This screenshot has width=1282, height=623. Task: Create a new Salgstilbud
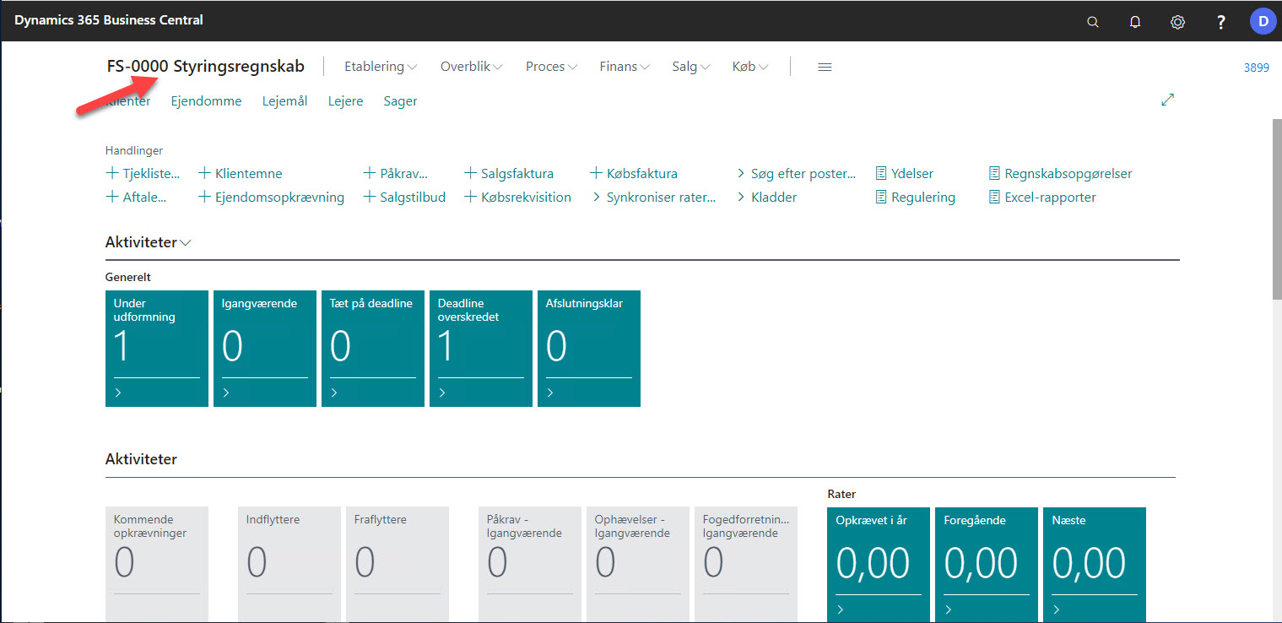pos(404,198)
